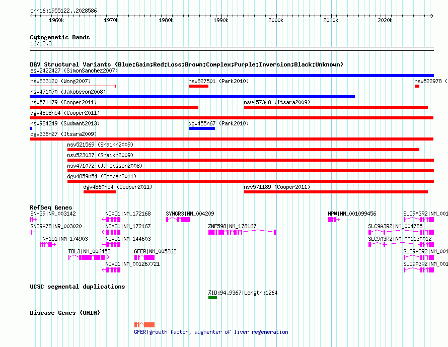
Task: Click the NOXO1 NM_144603 gene glyph
Action: [x=111, y=245]
